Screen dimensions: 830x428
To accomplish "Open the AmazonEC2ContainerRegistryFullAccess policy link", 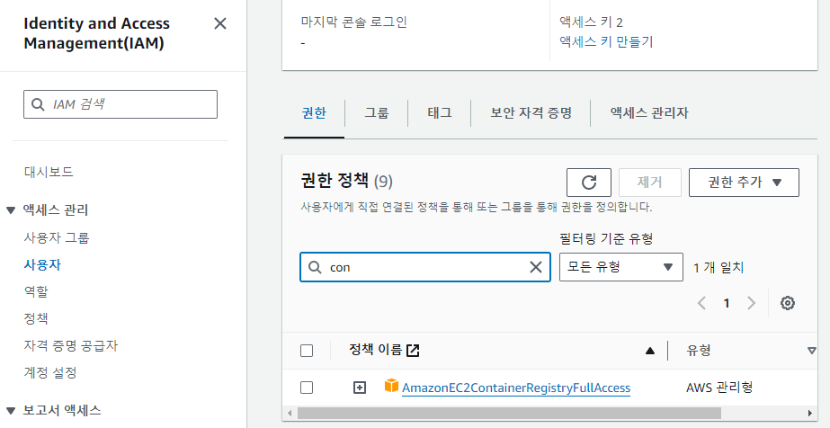I will coord(516,388).
